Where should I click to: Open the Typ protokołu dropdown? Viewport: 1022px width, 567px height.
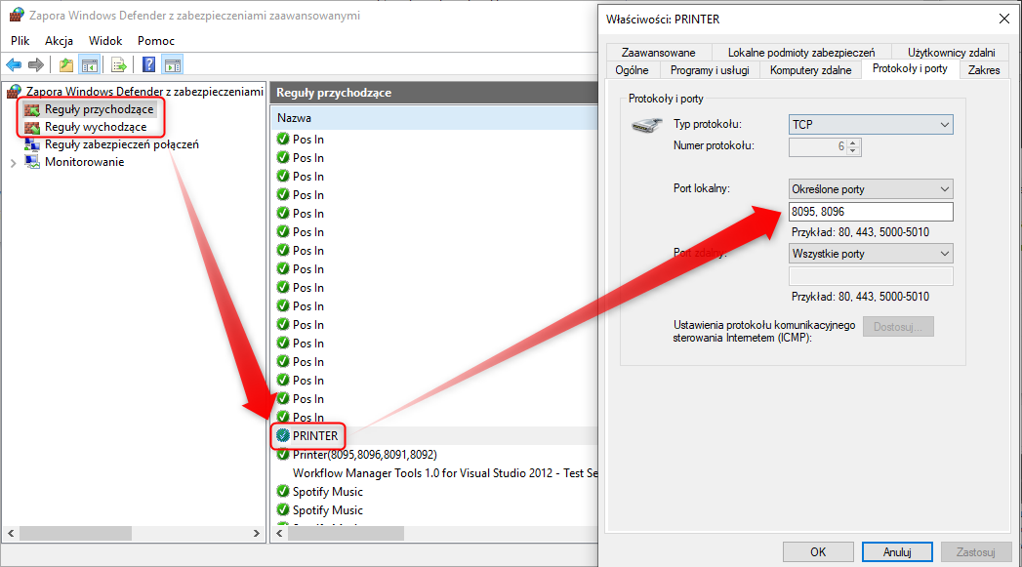click(x=870, y=125)
